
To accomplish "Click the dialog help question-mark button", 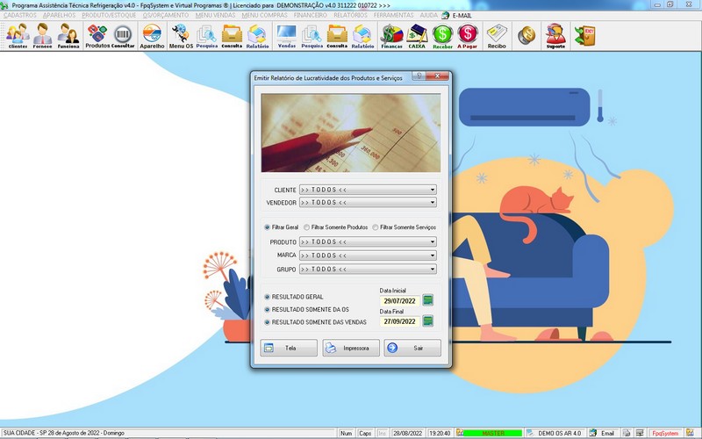I will click(x=419, y=76).
